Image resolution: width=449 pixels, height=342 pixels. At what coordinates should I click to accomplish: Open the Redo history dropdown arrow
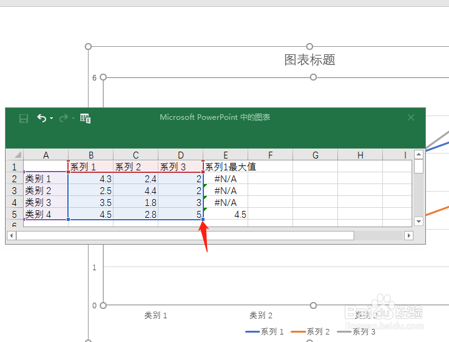74,118
